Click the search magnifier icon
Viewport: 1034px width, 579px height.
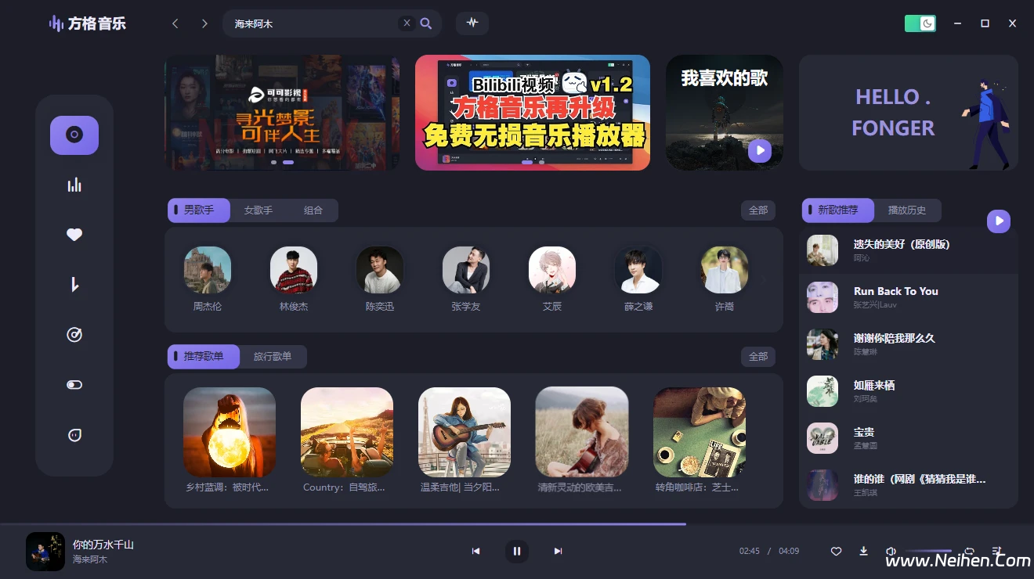(426, 23)
